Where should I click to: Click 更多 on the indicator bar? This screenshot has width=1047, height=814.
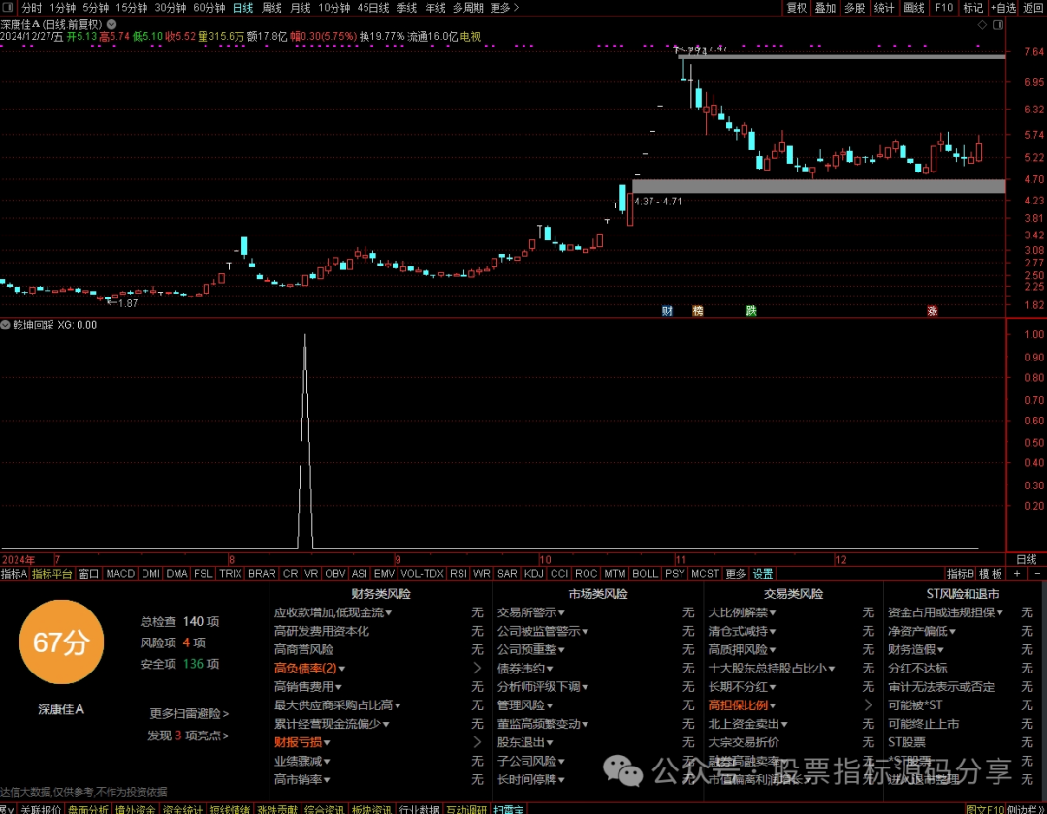(x=735, y=573)
